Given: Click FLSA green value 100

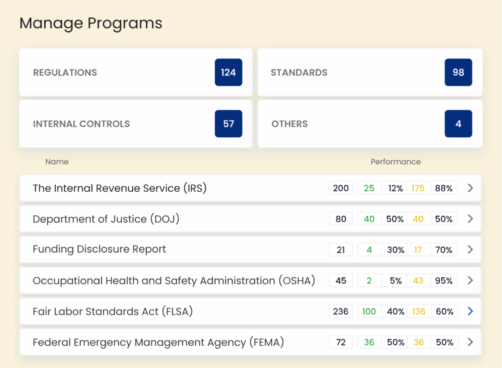Looking at the screenshot, I should (369, 311).
